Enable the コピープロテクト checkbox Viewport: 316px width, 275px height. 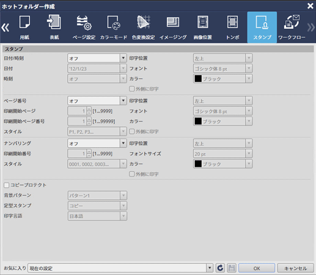(7, 185)
